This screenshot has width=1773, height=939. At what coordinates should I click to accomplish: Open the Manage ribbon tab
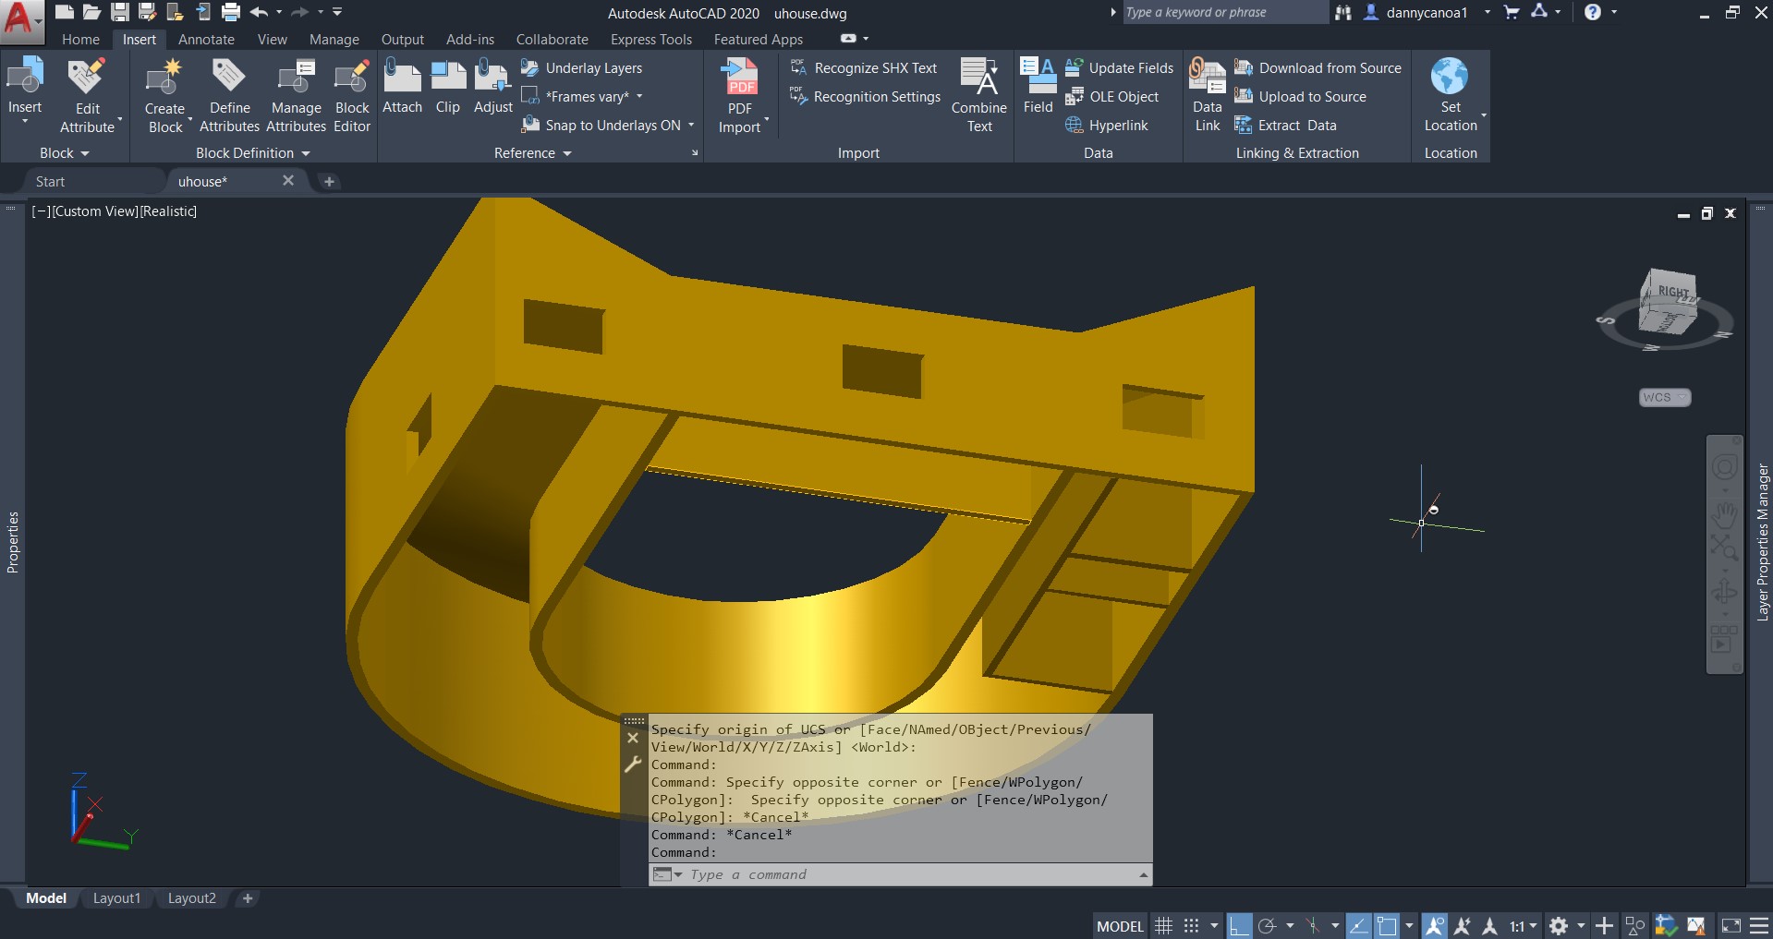334,40
